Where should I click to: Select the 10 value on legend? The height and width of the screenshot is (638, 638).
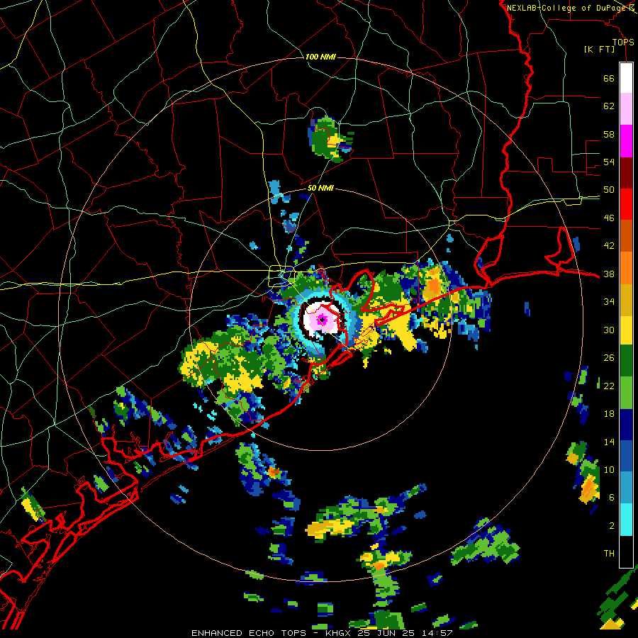(x=609, y=469)
